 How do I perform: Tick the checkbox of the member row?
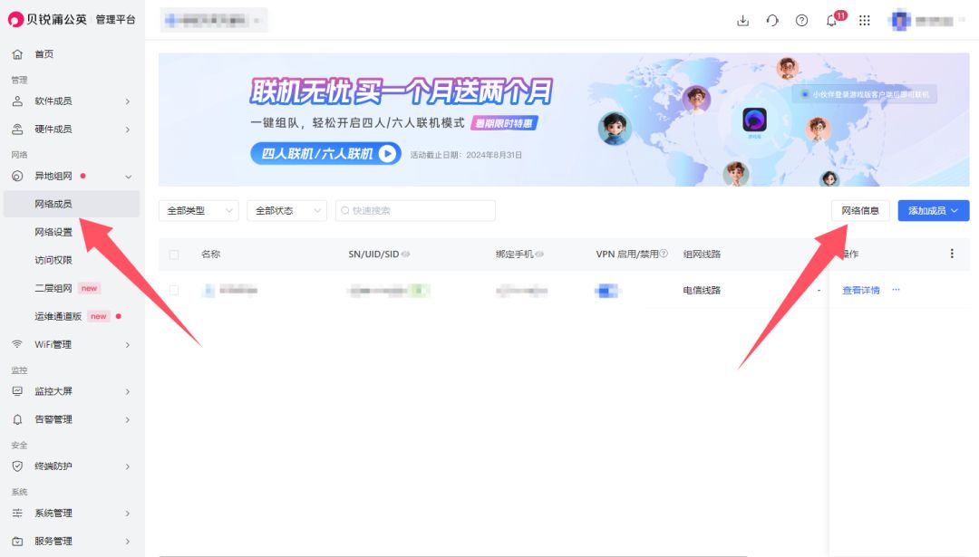pyautogui.click(x=174, y=290)
